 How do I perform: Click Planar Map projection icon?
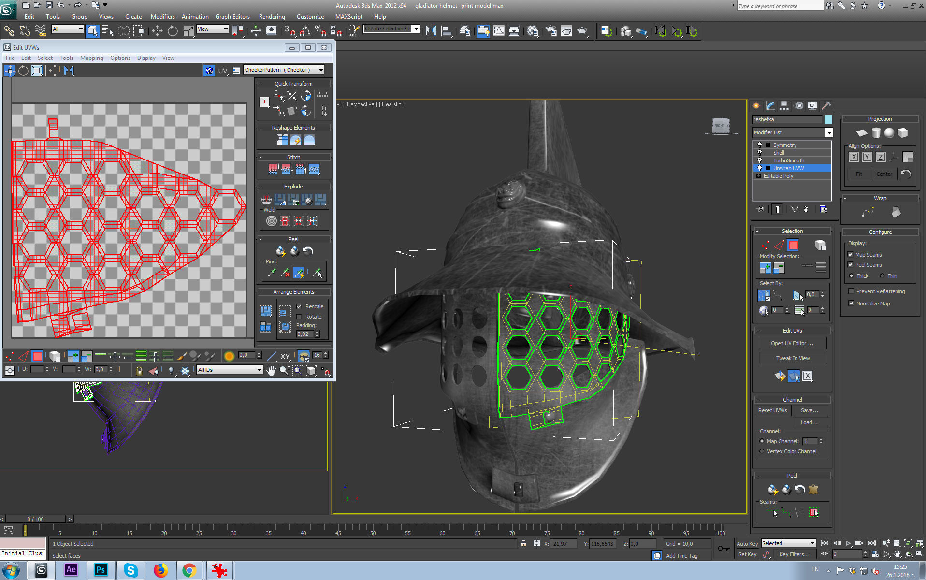click(862, 132)
